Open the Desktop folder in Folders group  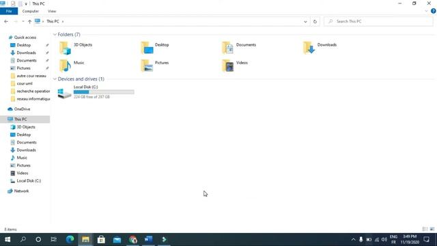coord(147,48)
